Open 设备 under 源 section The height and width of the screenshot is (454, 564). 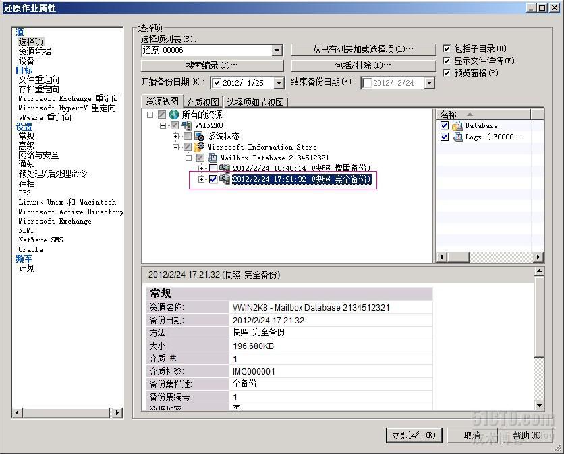(26, 61)
